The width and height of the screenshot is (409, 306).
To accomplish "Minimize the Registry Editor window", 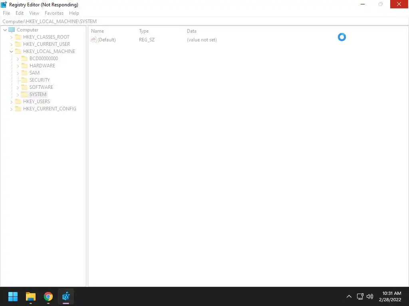I will tap(363, 4).
